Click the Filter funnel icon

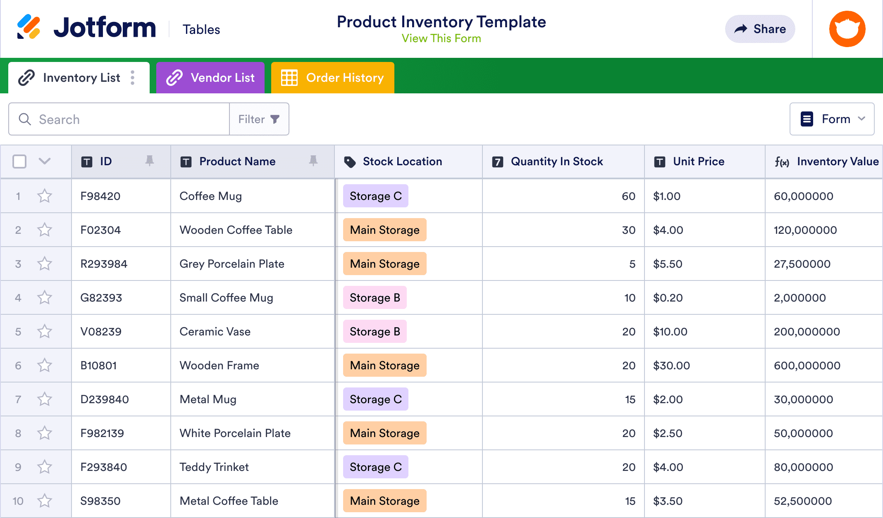click(x=275, y=119)
